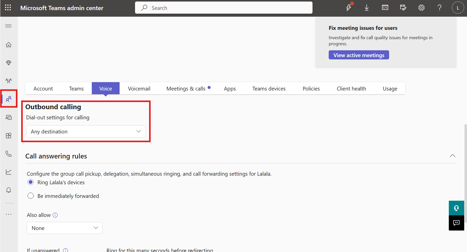
Task: Open the Teams apps sidebar icon
Action: (9, 135)
